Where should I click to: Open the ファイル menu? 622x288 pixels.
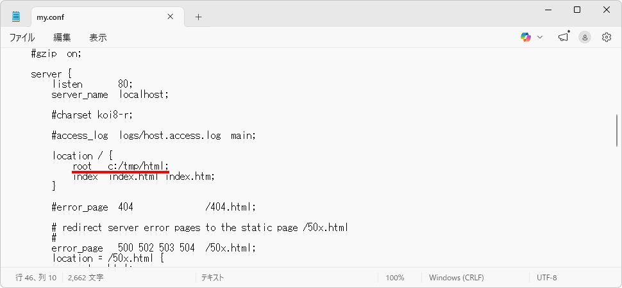pos(22,38)
